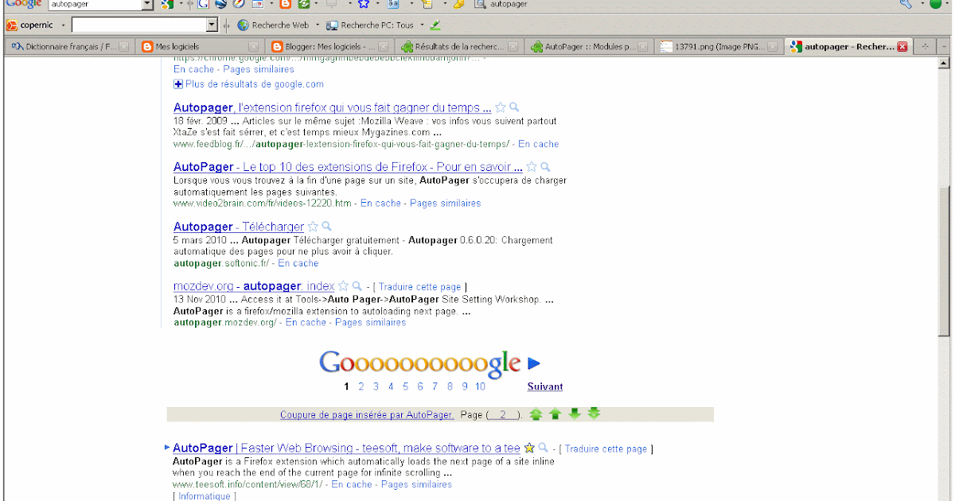955x501 pixels.
Task: Star the feedblog Autopager result
Action: pos(501,107)
